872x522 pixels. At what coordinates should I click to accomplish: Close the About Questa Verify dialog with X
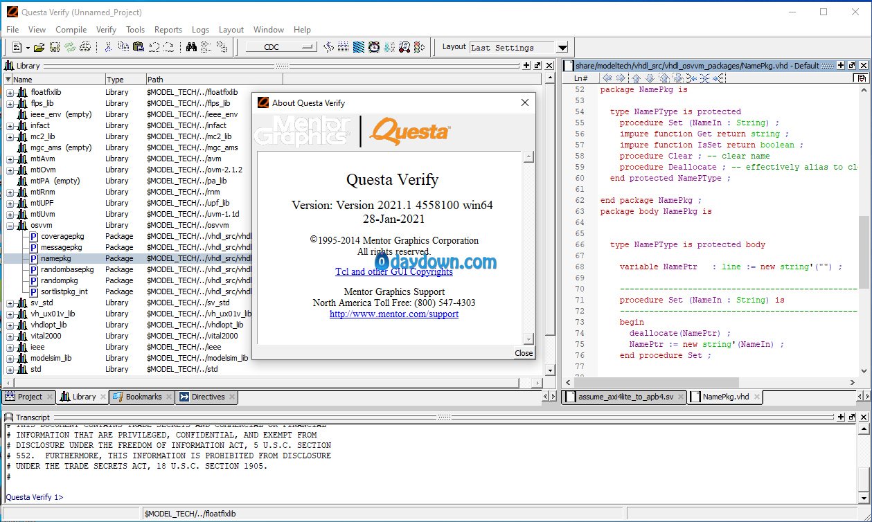pyautogui.click(x=524, y=102)
